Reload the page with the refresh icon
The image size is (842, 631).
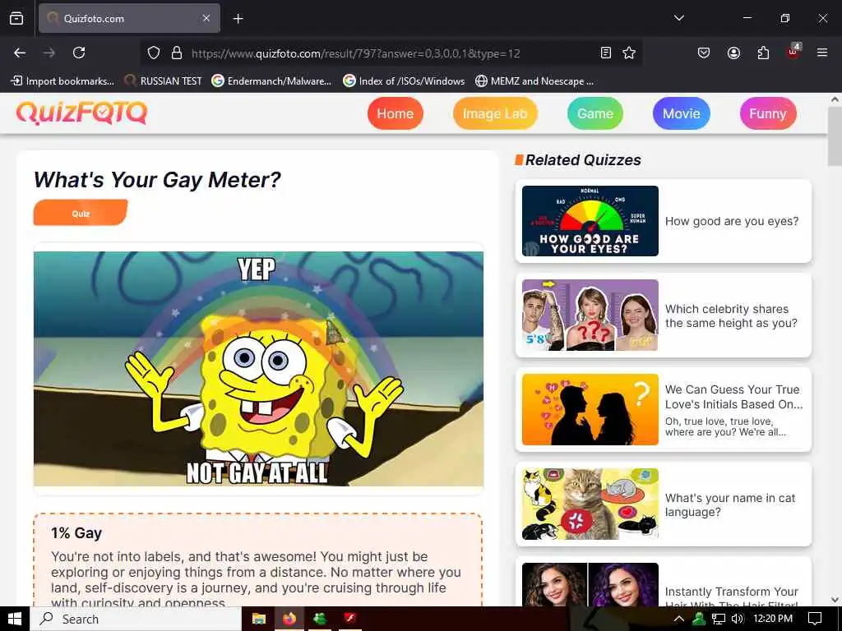(x=79, y=53)
